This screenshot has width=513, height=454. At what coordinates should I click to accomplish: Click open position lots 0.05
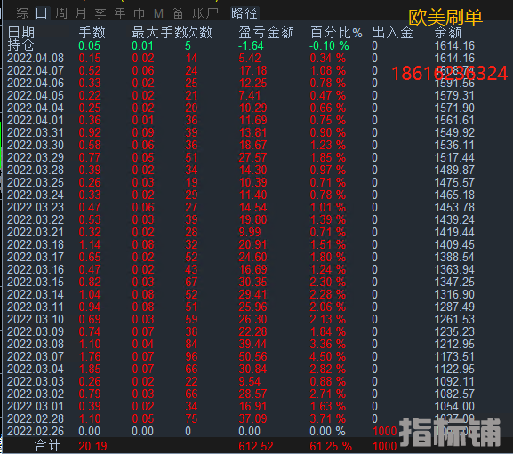[89, 46]
